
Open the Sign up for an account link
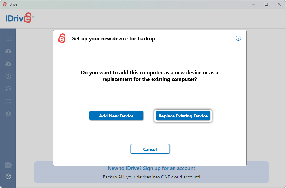151,168
